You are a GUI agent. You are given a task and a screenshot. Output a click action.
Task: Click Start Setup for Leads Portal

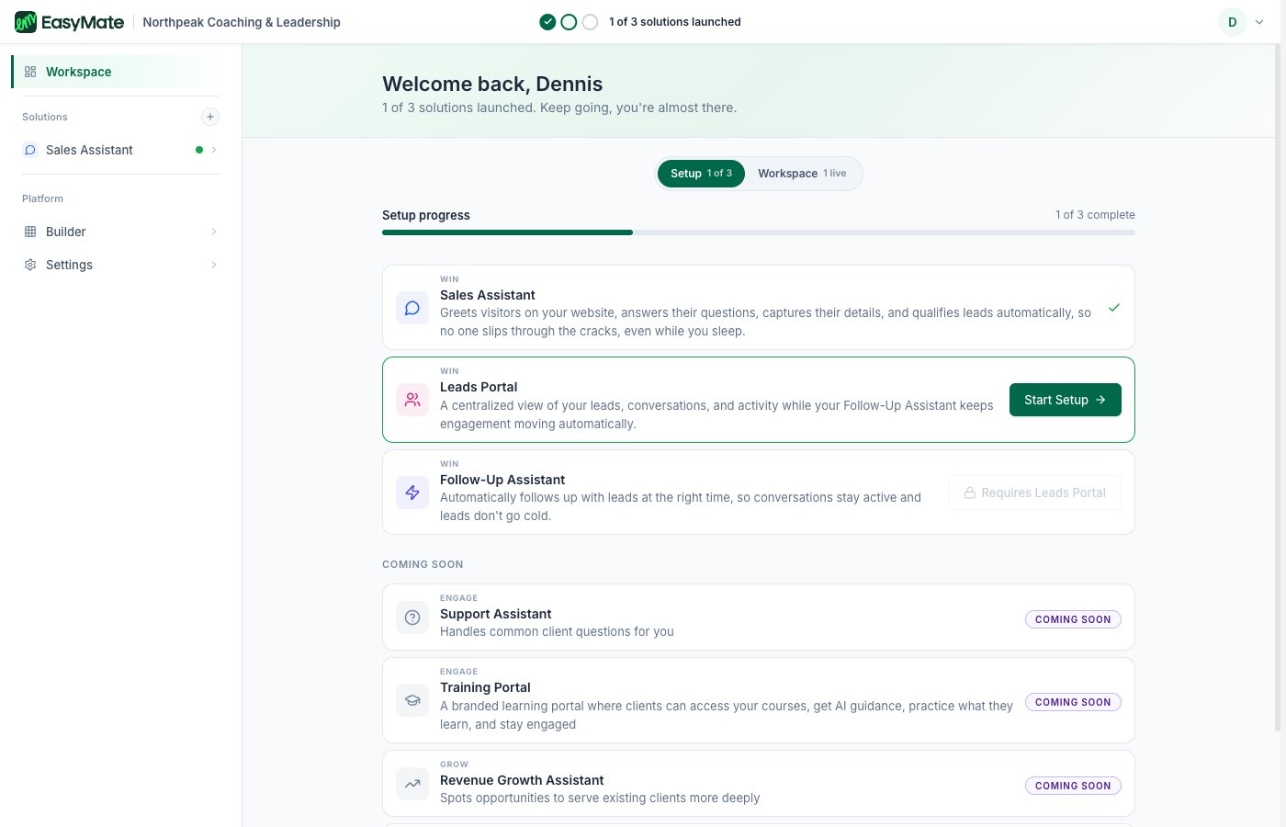(x=1065, y=400)
